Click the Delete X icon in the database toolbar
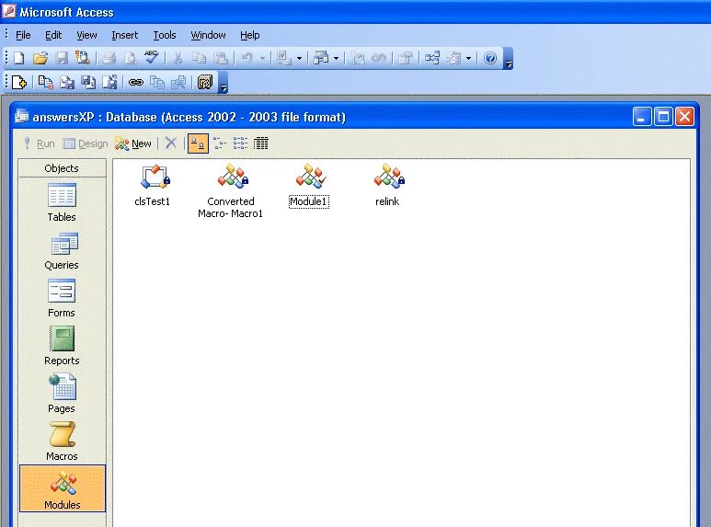This screenshot has height=527, width=711. point(170,143)
